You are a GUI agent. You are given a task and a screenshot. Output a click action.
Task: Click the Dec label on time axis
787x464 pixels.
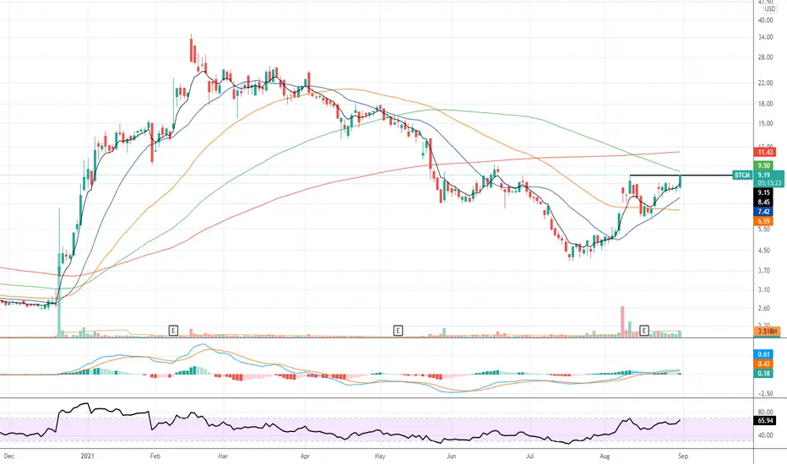click(9, 456)
